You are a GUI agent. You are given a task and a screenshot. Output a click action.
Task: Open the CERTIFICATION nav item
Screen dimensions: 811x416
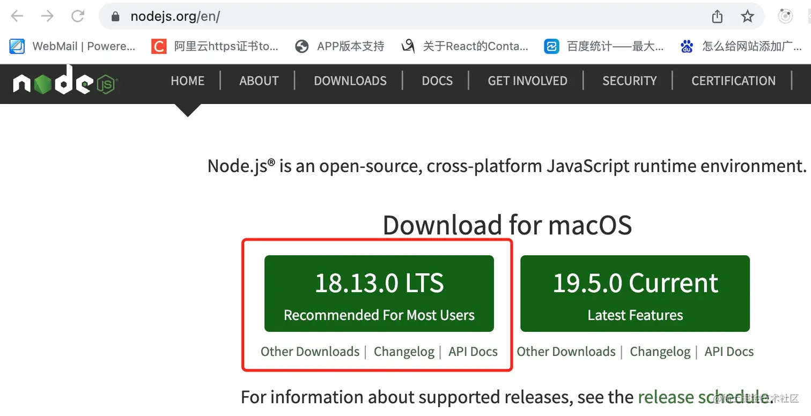pos(734,81)
